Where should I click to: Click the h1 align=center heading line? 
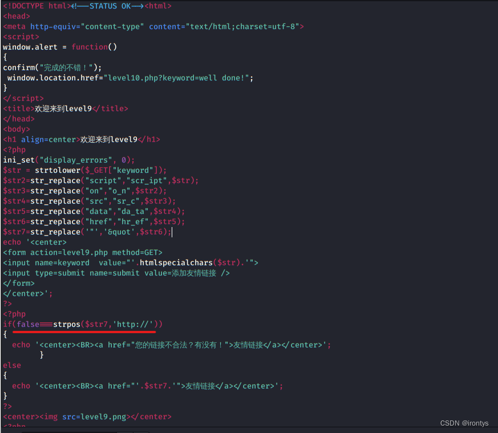82,139
